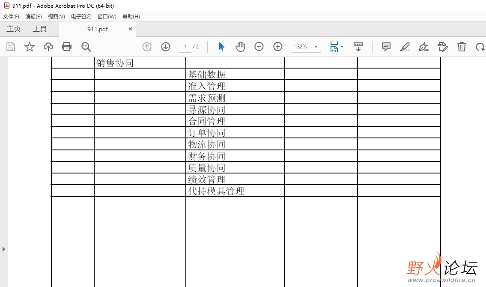The height and width of the screenshot is (287, 486).
Task: Open the Fill & Sign tool
Action: pos(423,47)
